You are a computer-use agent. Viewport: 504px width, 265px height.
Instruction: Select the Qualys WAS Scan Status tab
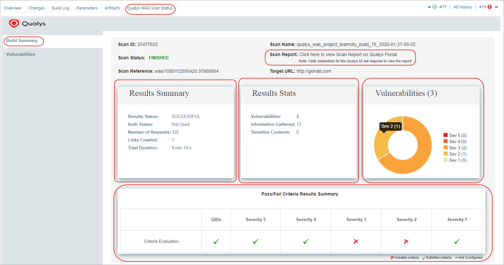coord(150,8)
